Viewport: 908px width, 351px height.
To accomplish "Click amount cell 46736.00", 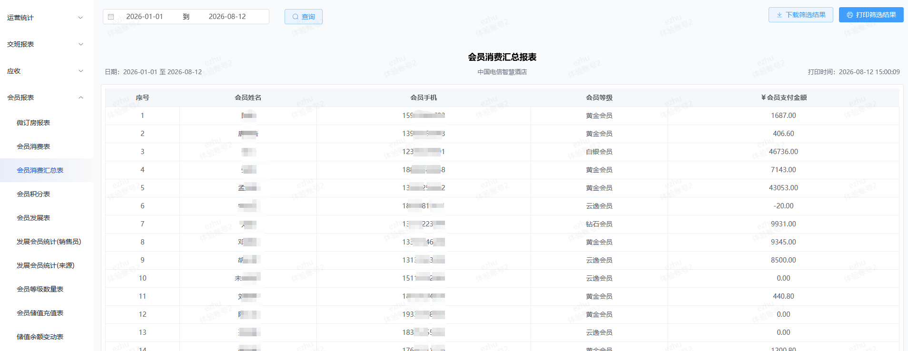I will click(x=783, y=152).
